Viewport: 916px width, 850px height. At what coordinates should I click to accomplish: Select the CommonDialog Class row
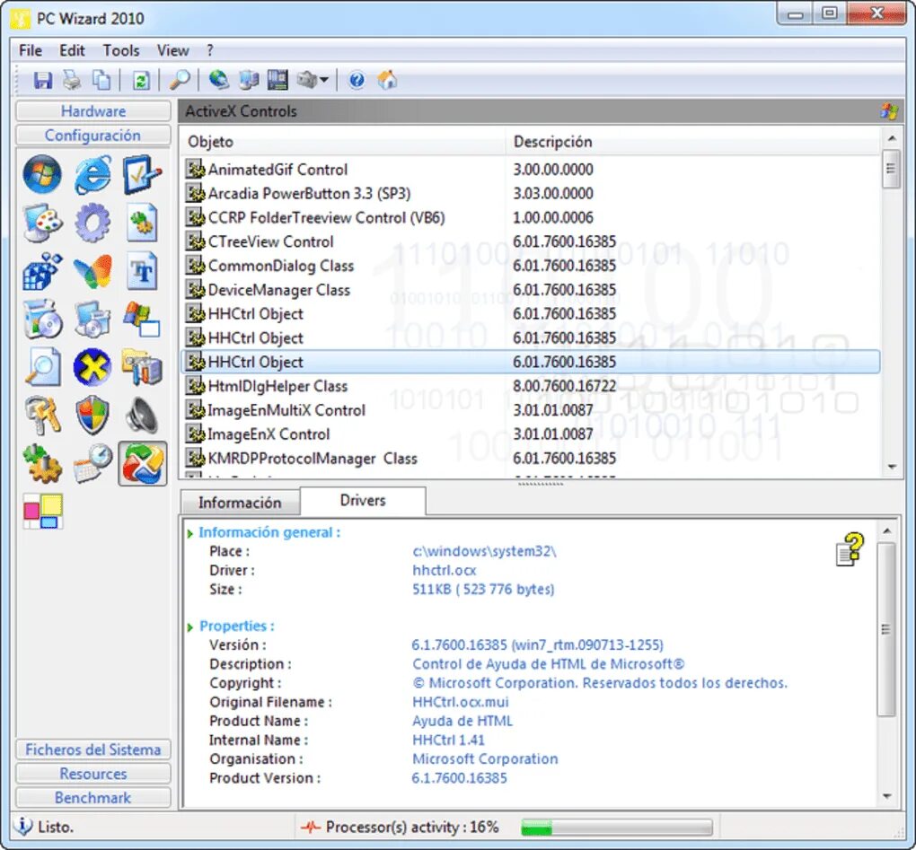pyautogui.click(x=531, y=266)
